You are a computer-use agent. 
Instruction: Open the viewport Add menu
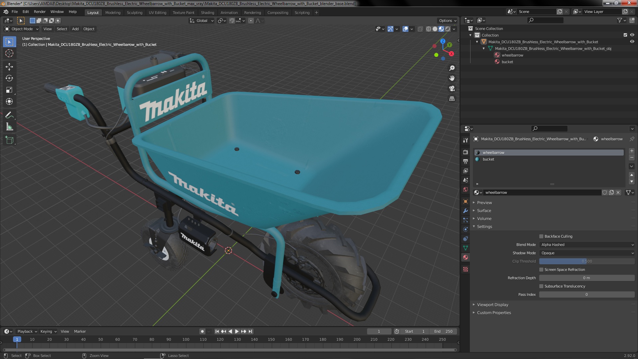(x=75, y=29)
